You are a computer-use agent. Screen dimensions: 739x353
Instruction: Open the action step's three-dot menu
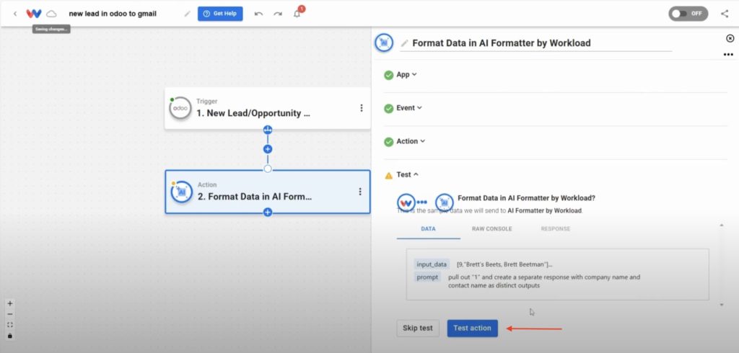pos(360,192)
